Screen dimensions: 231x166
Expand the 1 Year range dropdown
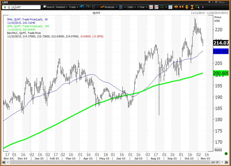[142, 7]
